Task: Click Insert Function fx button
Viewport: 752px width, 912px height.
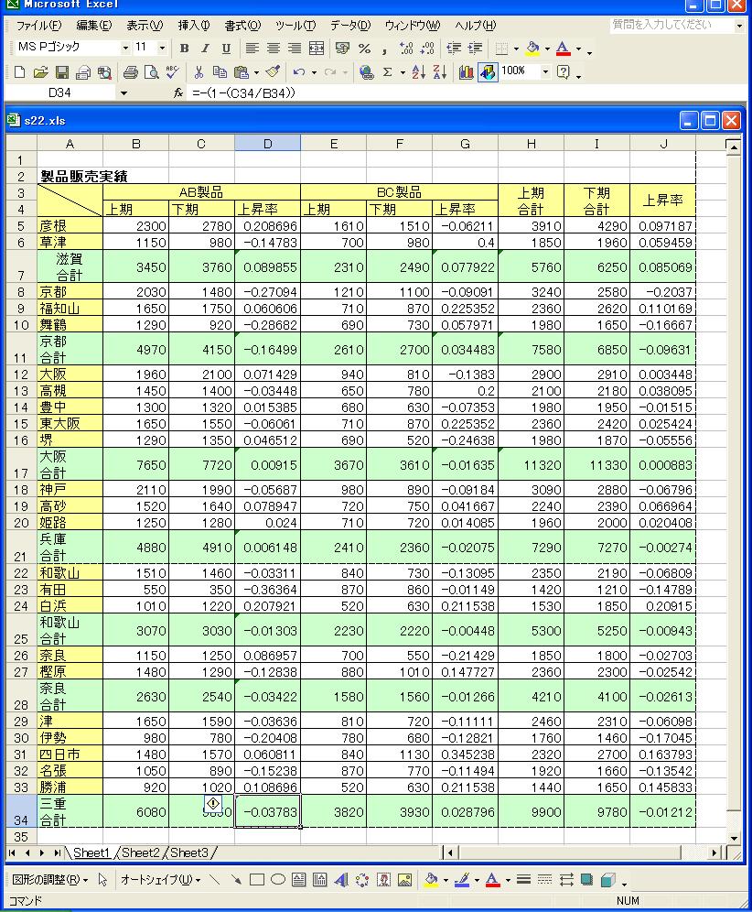Action: click(x=178, y=93)
